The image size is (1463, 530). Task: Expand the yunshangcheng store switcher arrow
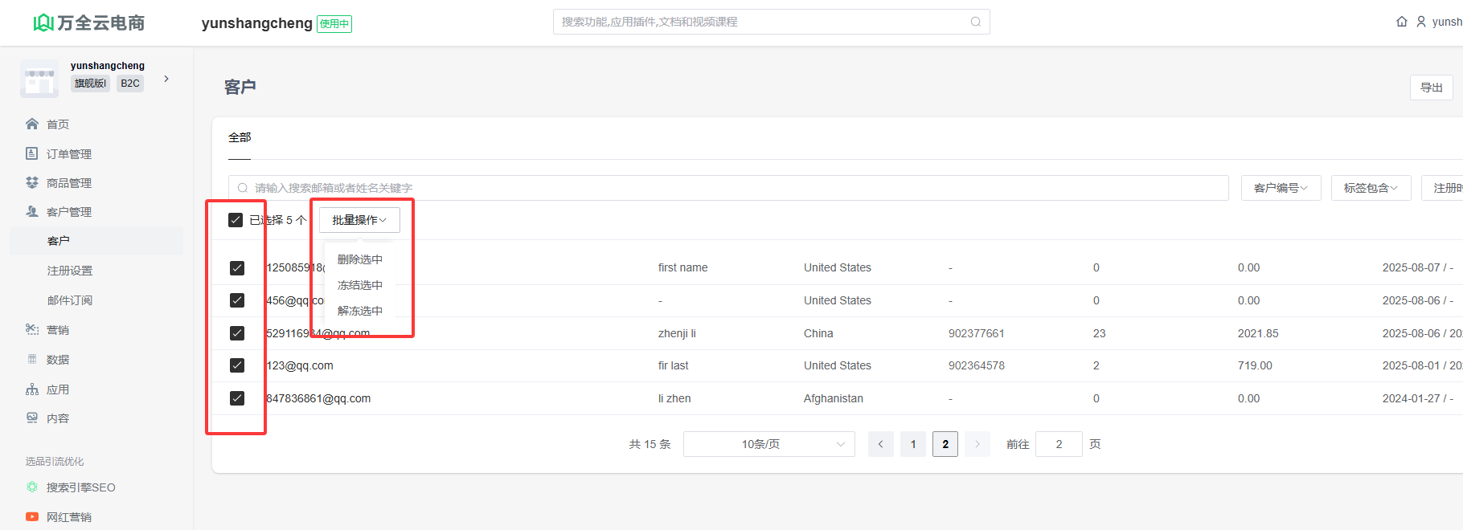pyautogui.click(x=166, y=79)
